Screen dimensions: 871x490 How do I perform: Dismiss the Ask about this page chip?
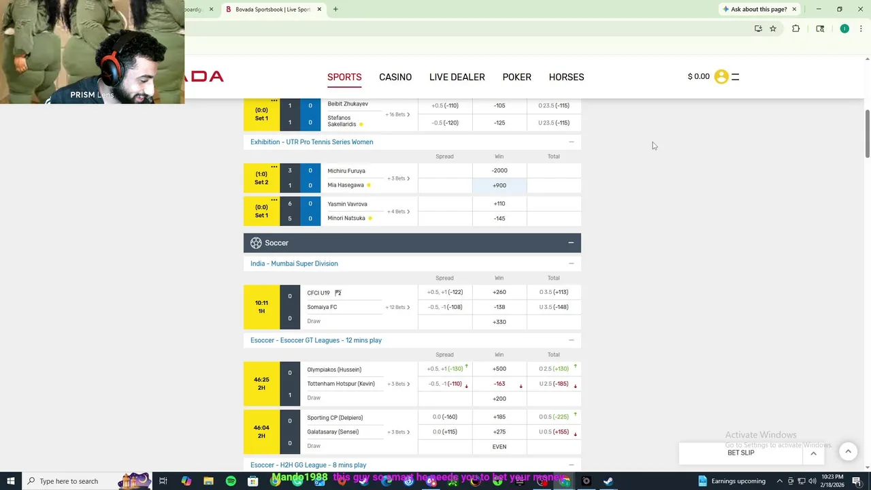click(x=794, y=10)
